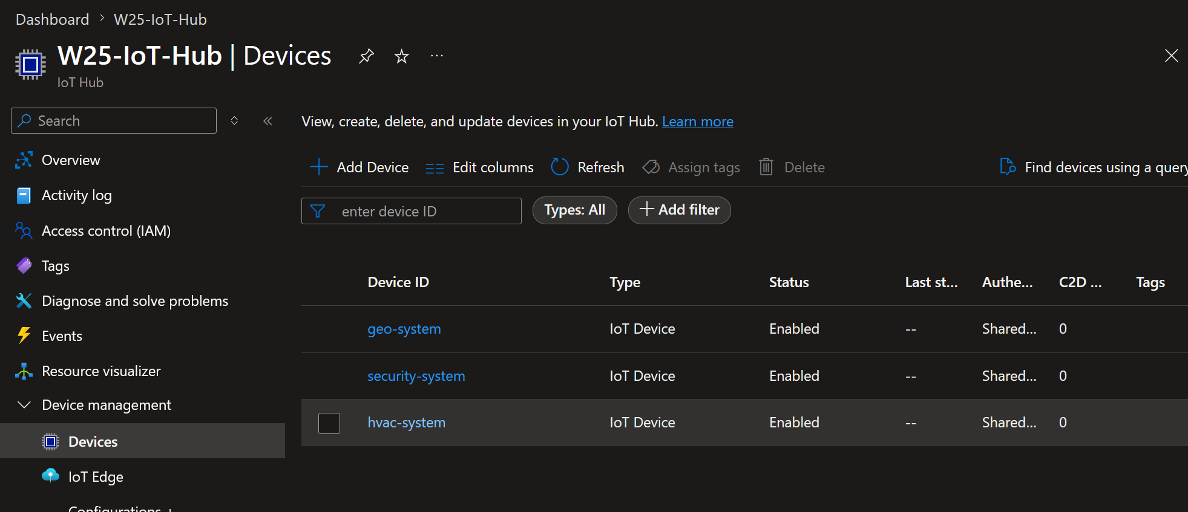Click Add Device
1188x512 pixels.
pyautogui.click(x=359, y=167)
